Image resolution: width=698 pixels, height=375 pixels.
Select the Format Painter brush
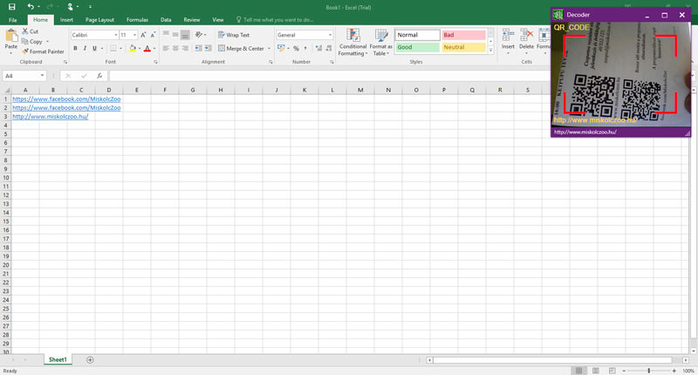click(43, 51)
